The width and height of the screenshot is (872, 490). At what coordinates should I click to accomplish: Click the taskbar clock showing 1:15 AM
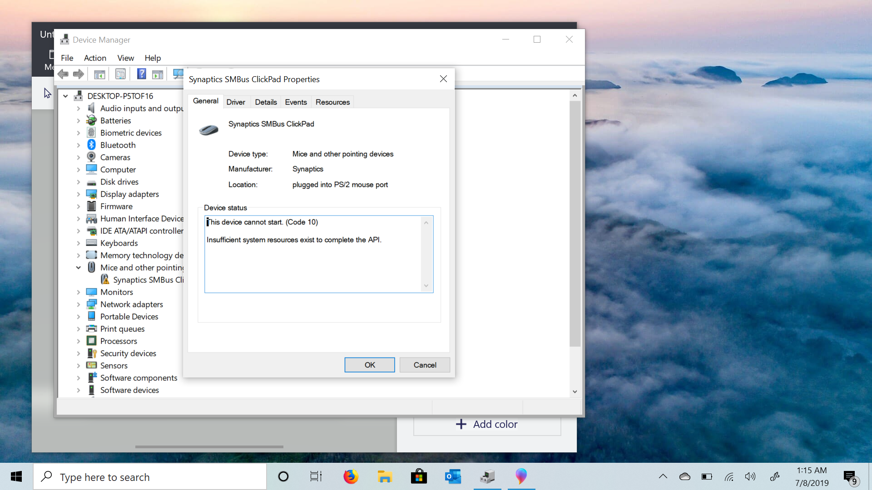(x=812, y=476)
